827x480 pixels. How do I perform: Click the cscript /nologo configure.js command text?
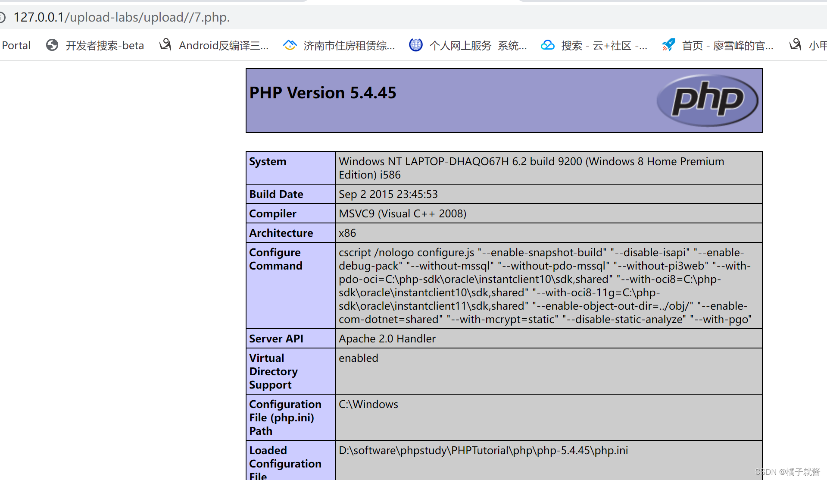(x=545, y=285)
